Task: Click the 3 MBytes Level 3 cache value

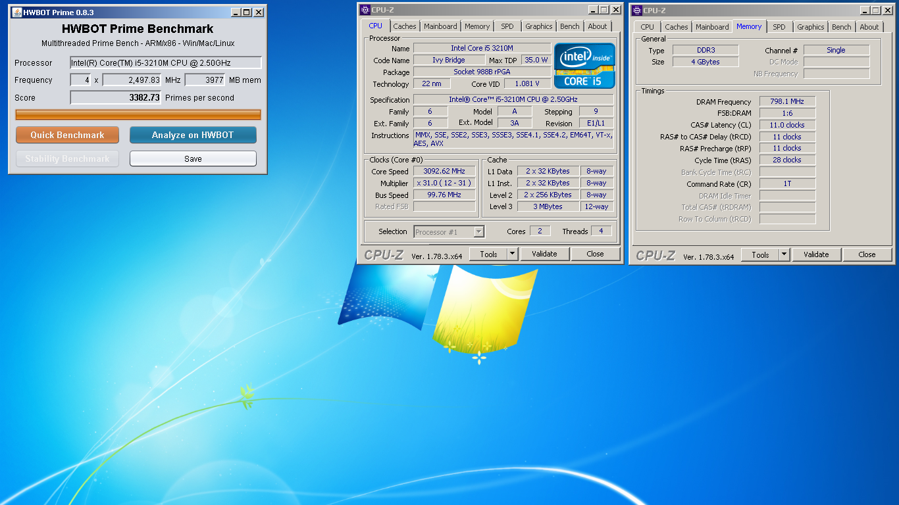Action: click(548, 206)
